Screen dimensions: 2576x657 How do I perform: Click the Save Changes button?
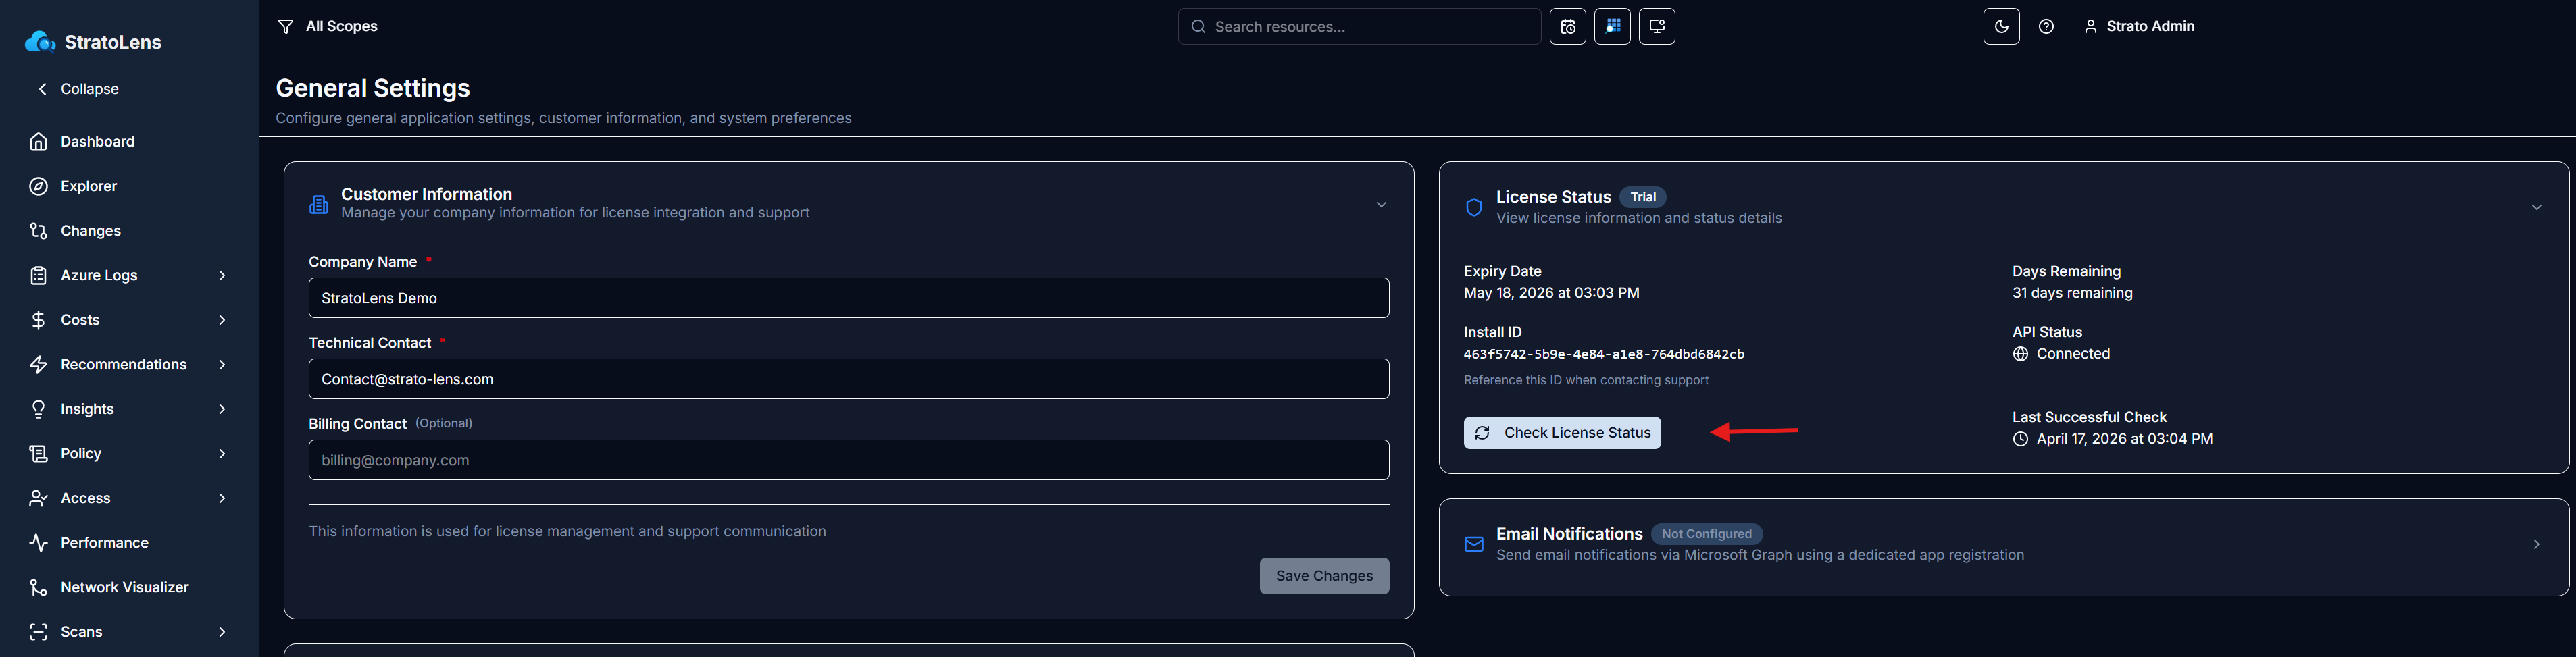pyautogui.click(x=1324, y=576)
